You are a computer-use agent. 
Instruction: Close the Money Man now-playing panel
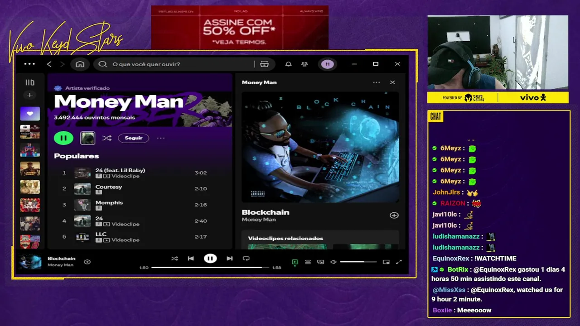coord(392,82)
